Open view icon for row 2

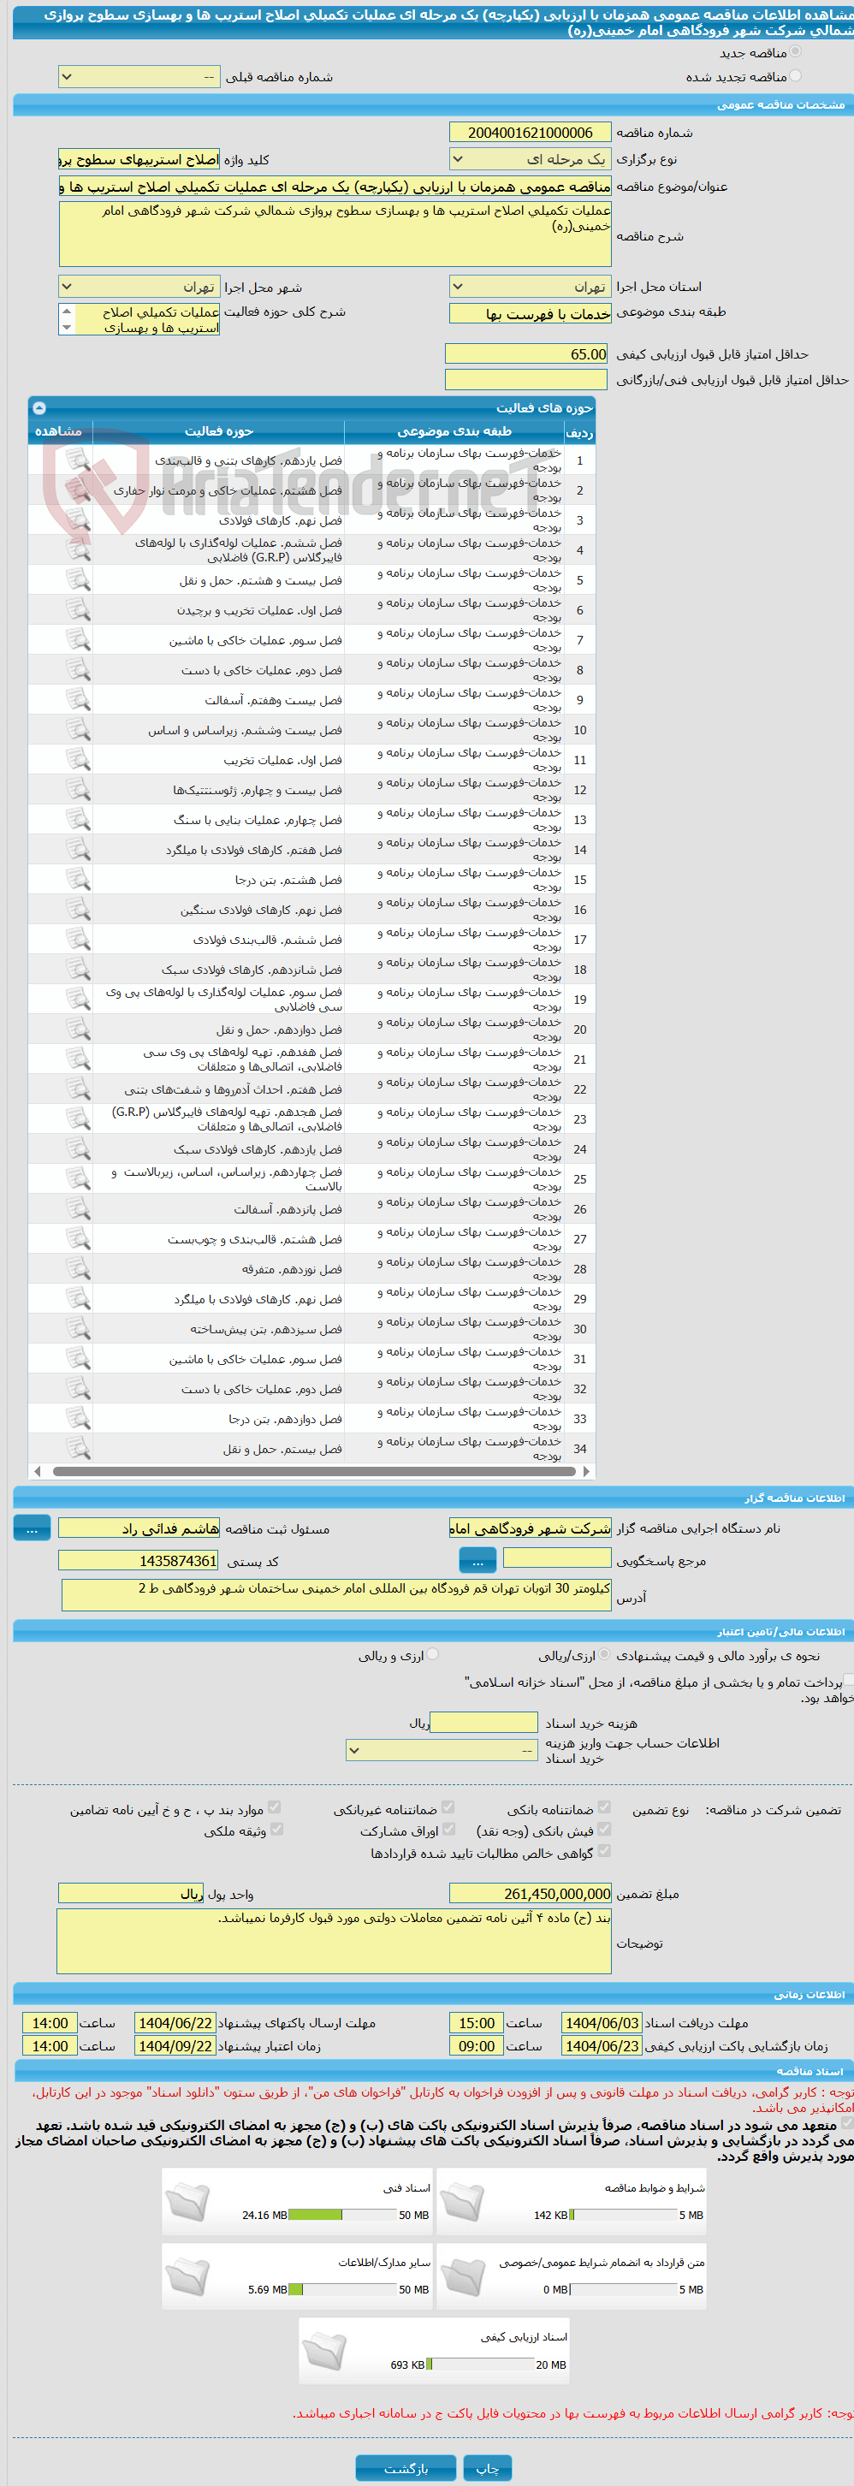(x=78, y=490)
